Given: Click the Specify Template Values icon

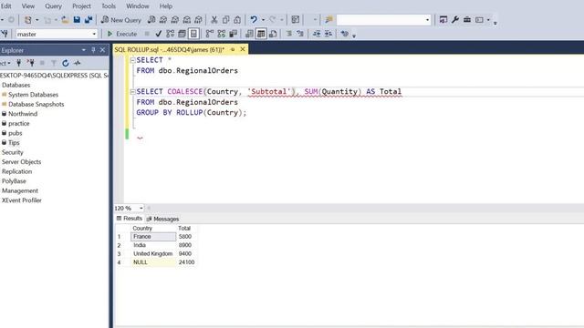Looking at the screenshot, I should (345, 34).
